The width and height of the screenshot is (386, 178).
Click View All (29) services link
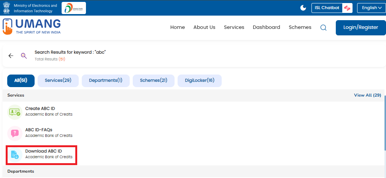click(367, 95)
